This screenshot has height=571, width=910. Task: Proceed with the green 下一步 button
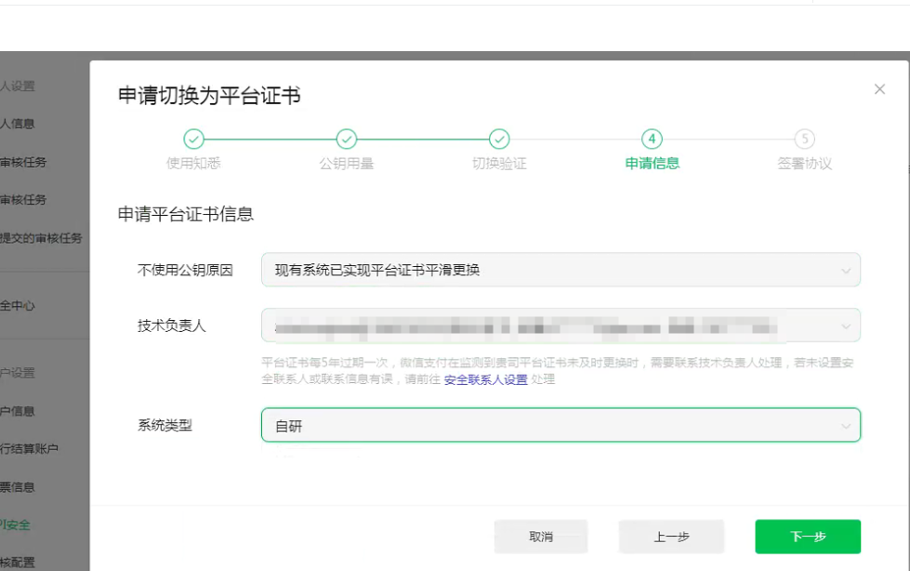point(808,537)
